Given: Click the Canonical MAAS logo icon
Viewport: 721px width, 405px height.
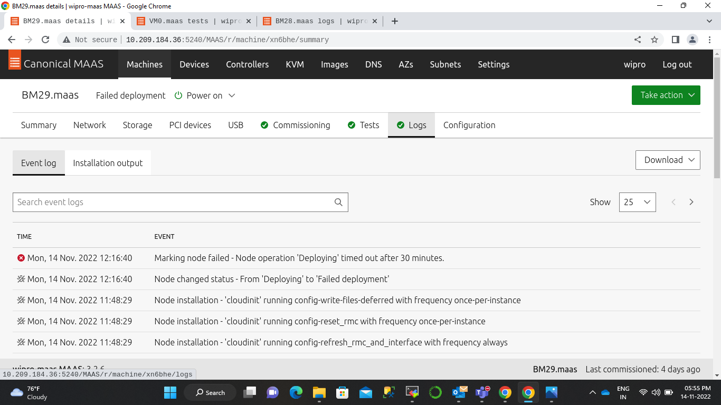Looking at the screenshot, I should (x=15, y=62).
